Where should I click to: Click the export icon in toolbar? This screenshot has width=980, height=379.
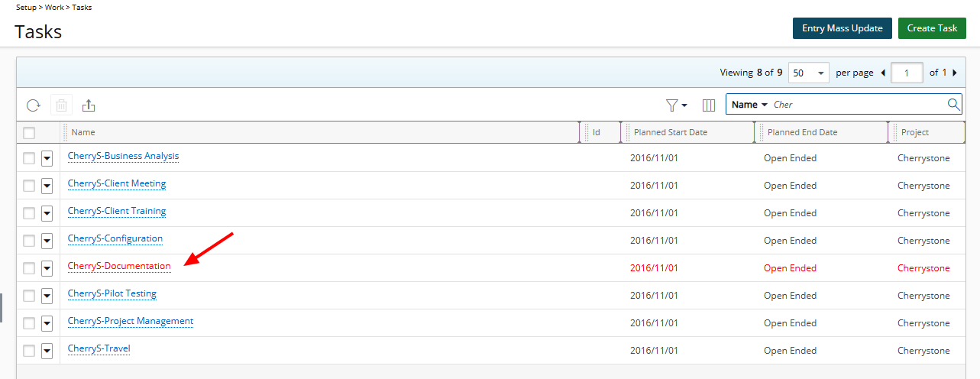pyautogui.click(x=89, y=105)
